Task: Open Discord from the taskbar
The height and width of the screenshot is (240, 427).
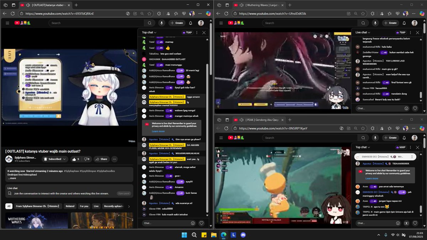Action: tap(243, 235)
